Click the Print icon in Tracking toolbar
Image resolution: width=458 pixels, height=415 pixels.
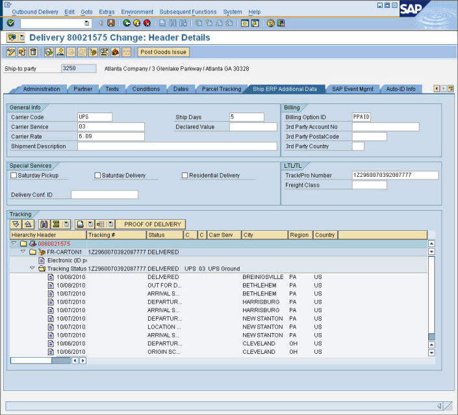(80, 224)
